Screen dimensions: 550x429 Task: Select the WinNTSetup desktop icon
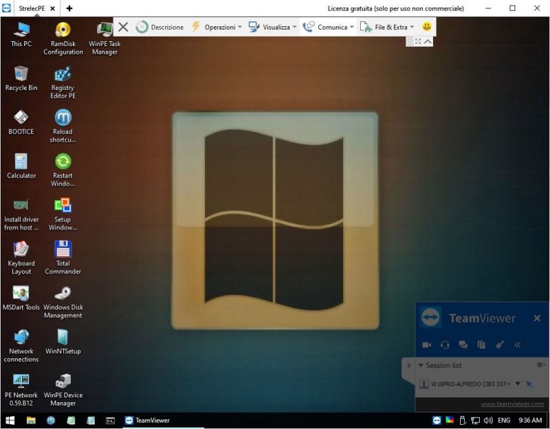(63, 341)
